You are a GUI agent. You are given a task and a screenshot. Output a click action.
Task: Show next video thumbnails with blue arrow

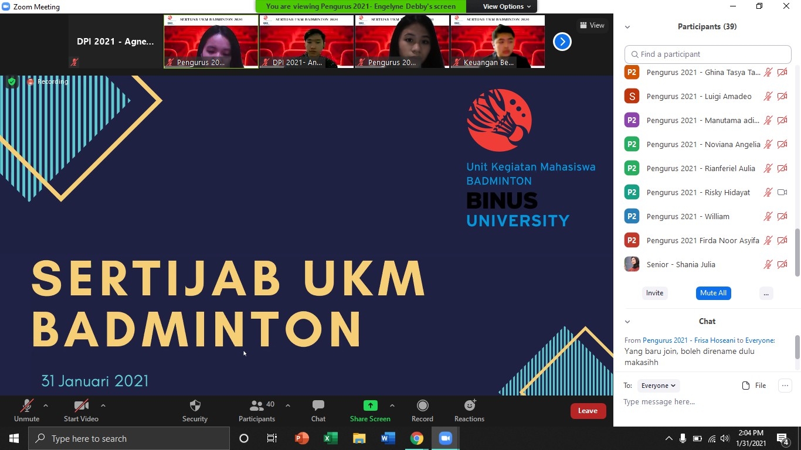pyautogui.click(x=562, y=42)
